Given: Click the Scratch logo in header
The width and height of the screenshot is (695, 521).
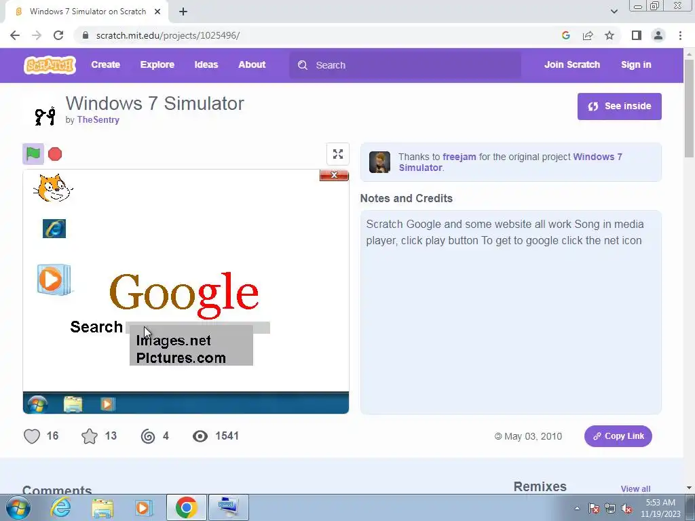Looking at the screenshot, I should [50, 64].
